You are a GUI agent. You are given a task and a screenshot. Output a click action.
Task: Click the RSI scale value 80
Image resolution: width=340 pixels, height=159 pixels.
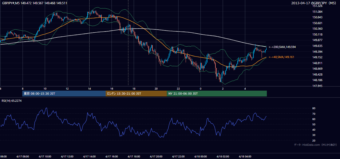314,108
